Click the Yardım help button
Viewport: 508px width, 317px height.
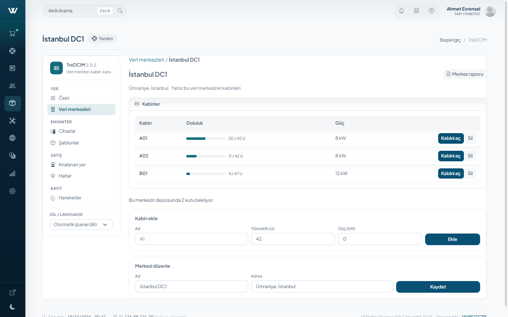[x=102, y=39]
